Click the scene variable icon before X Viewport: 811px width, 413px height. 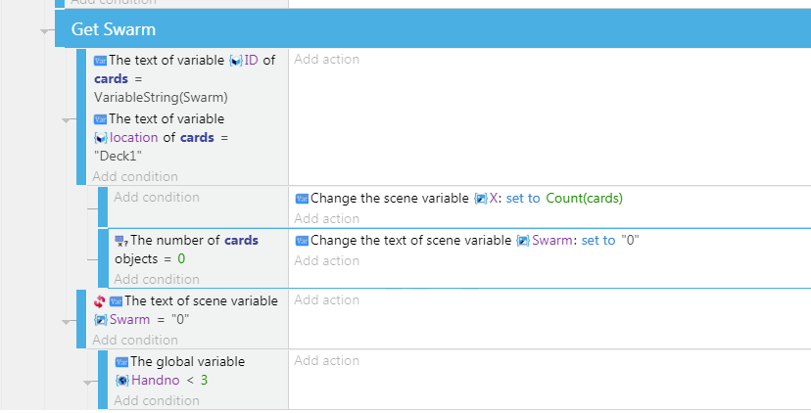coord(480,199)
